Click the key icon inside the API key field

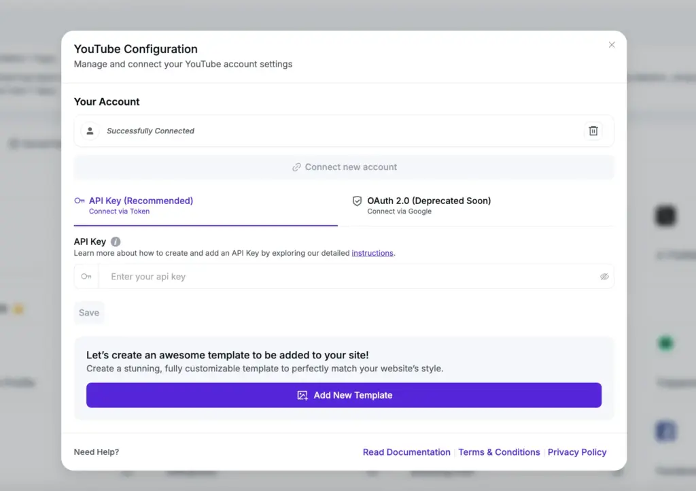(x=86, y=276)
